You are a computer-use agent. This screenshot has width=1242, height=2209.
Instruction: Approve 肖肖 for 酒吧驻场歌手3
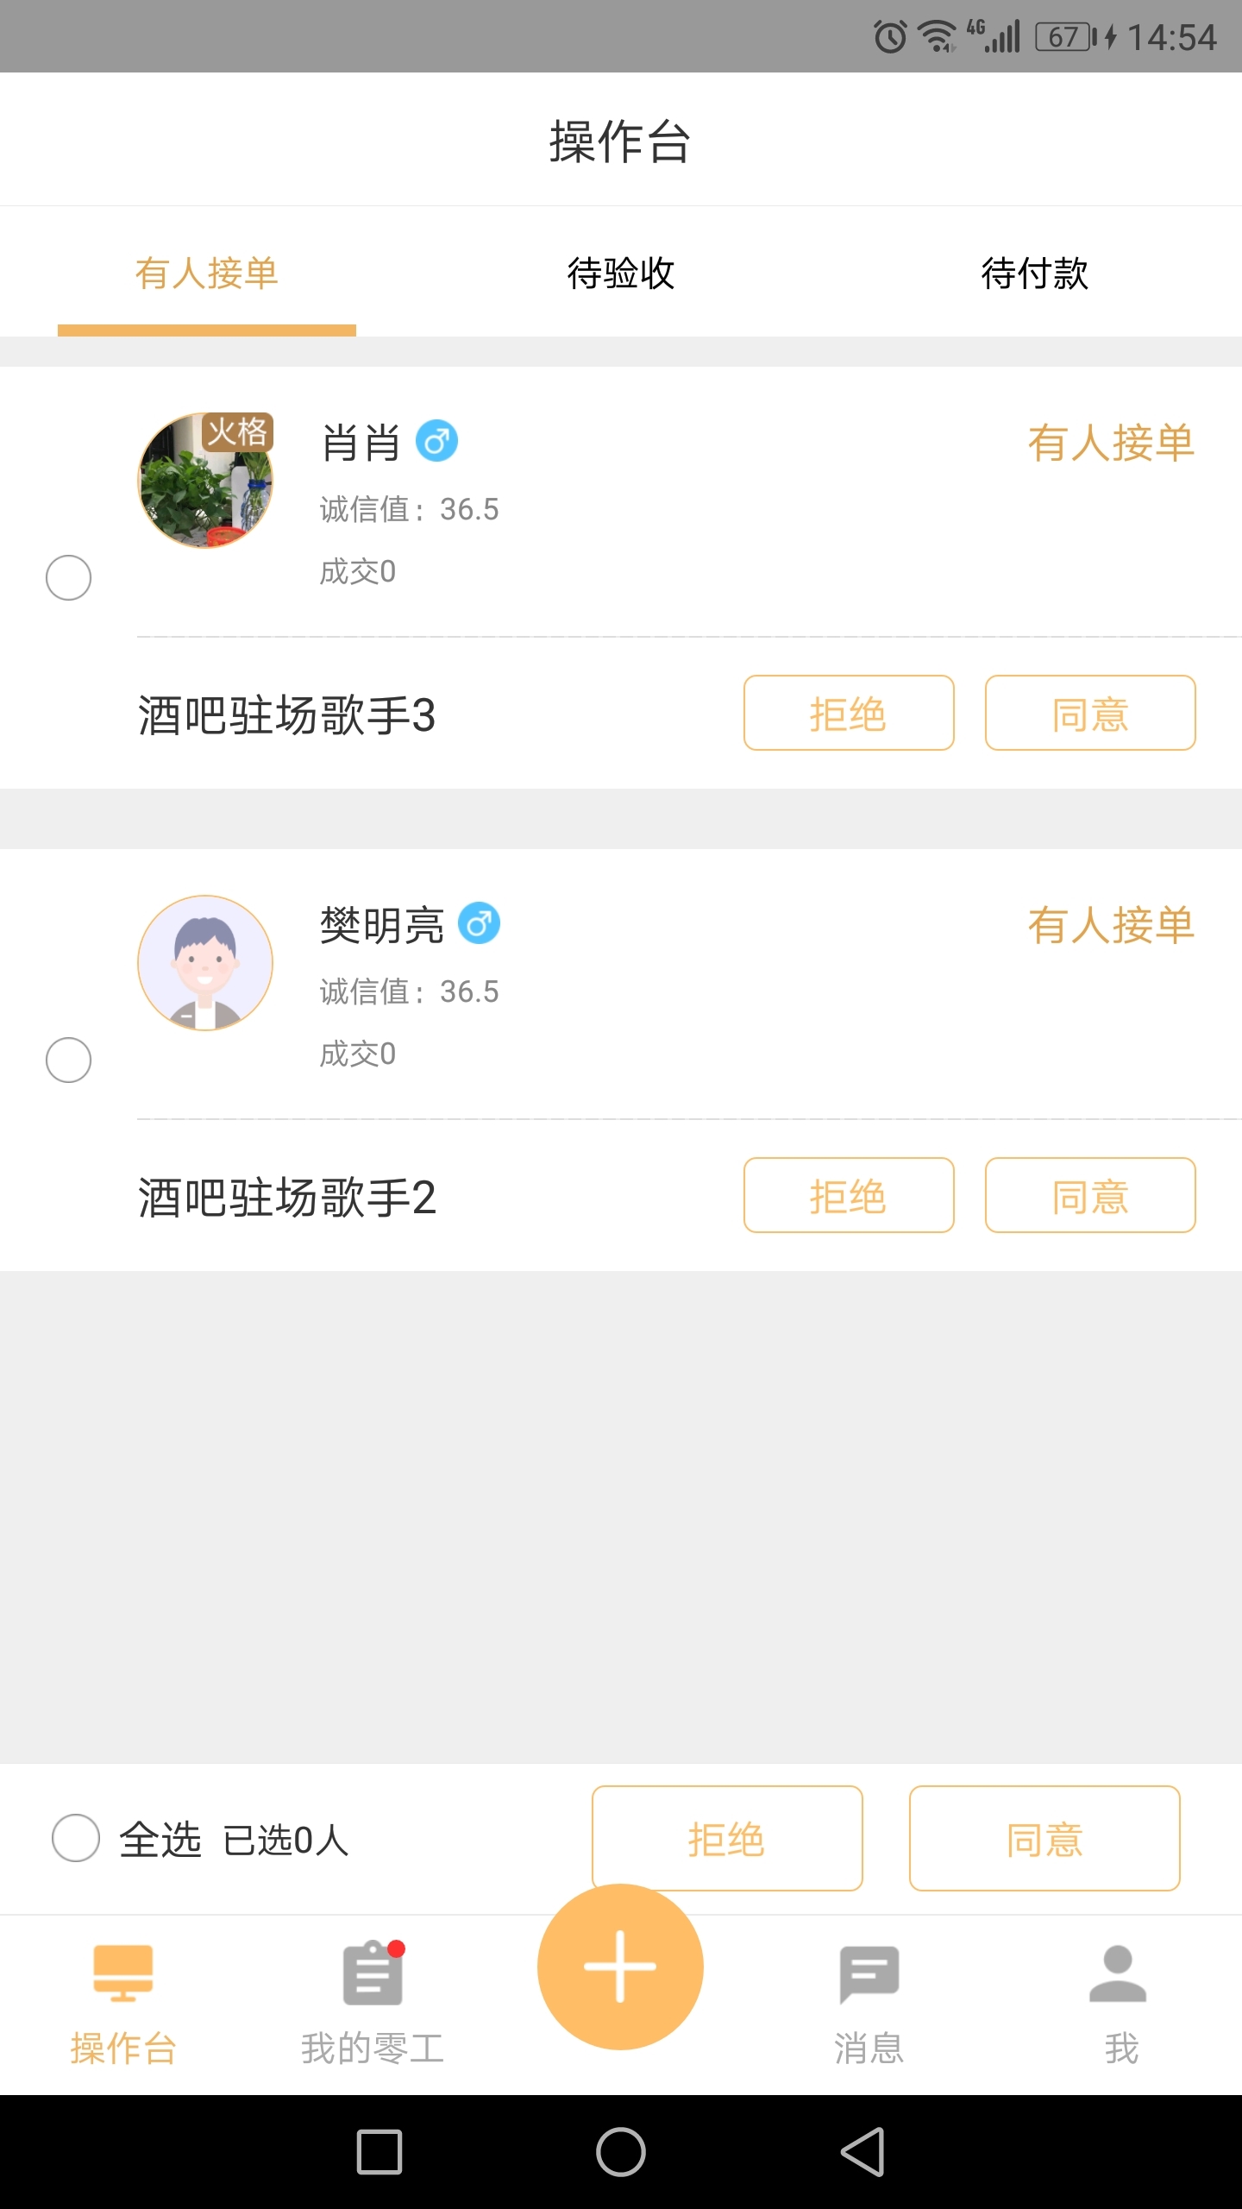(x=1090, y=714)
